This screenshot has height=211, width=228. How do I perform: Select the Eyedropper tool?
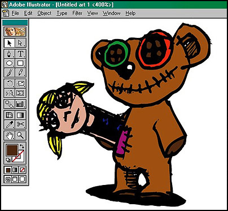10,124
